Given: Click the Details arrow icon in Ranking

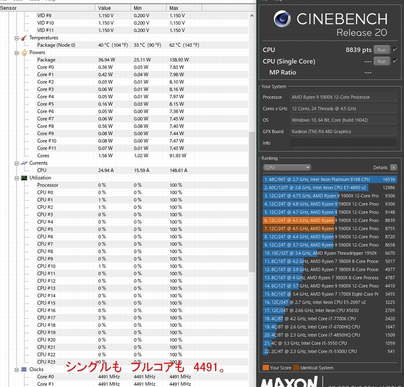Looking at the screenshot, I should pos(394,167).
